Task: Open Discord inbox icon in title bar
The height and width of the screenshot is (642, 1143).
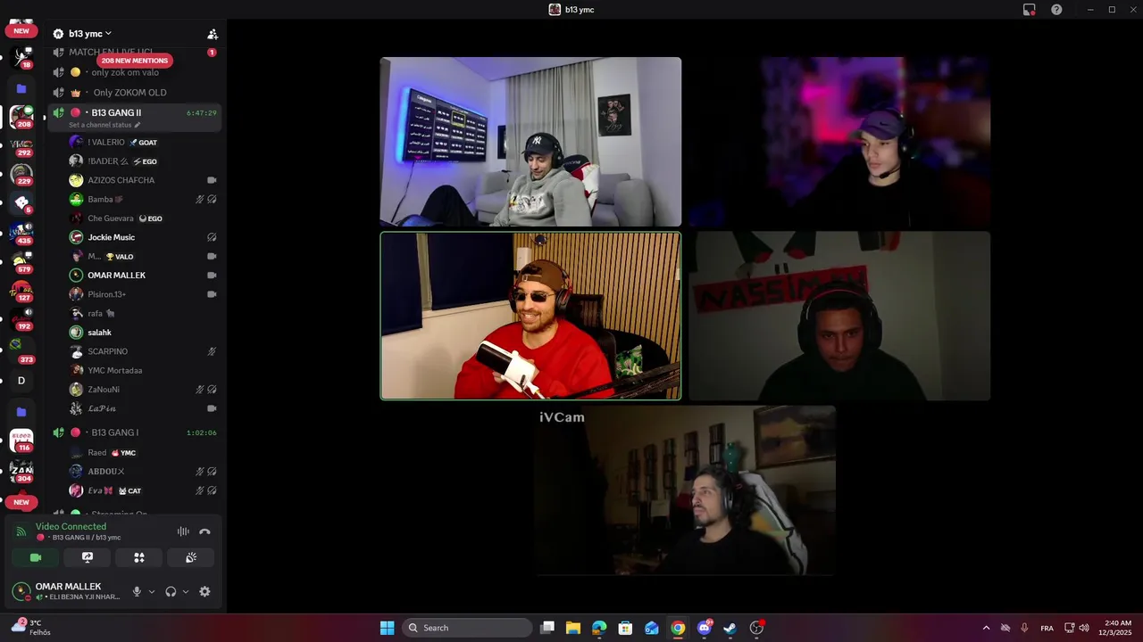Action: tap(1030, 10)
